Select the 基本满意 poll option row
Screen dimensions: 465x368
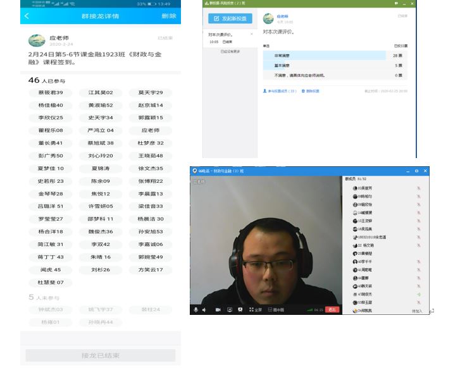325,65
